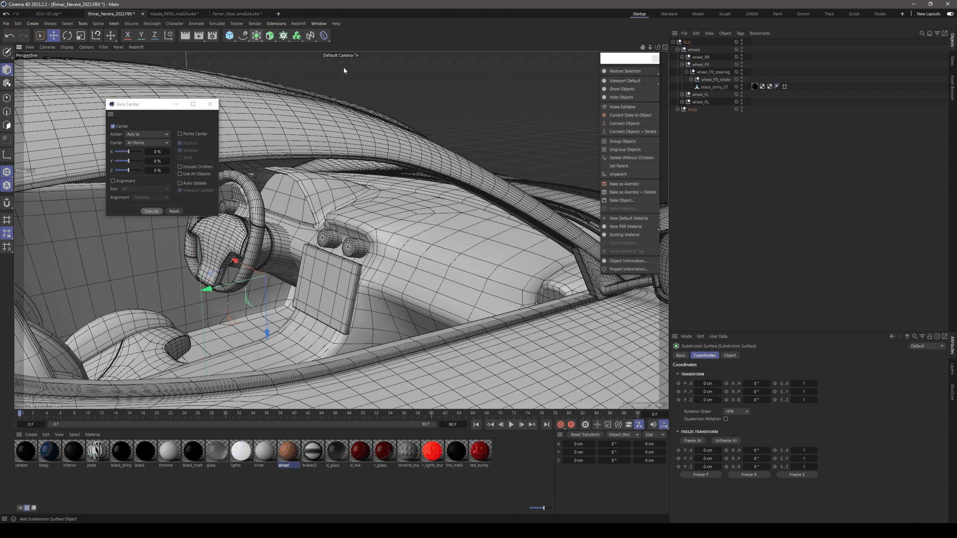Play the animation forward
Screen dimensions: 957x538
pos(511,424)
